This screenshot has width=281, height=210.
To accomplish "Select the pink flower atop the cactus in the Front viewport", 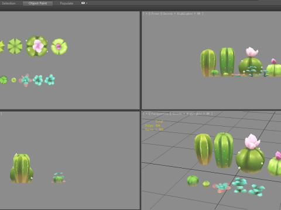I will (252, 52).
